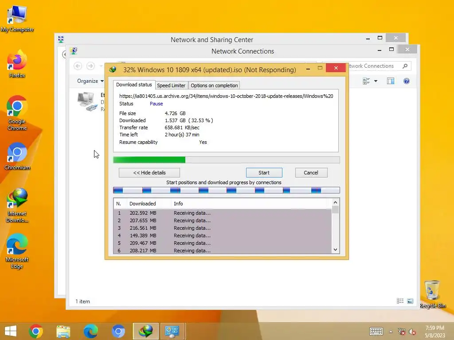Click the Hide details button

click(149, 173)
